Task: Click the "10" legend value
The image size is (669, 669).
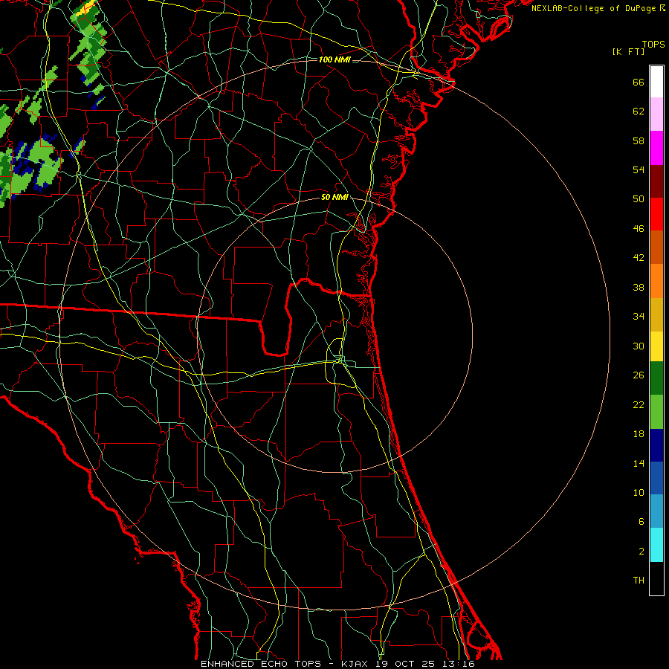Action: pyautogui.click(x=639, y=493)
